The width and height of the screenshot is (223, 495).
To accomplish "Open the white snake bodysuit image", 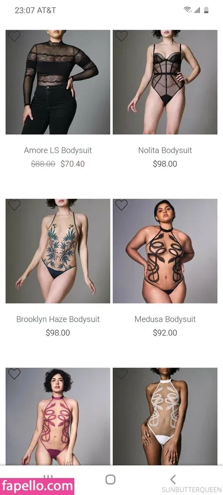I will (165, 416).
